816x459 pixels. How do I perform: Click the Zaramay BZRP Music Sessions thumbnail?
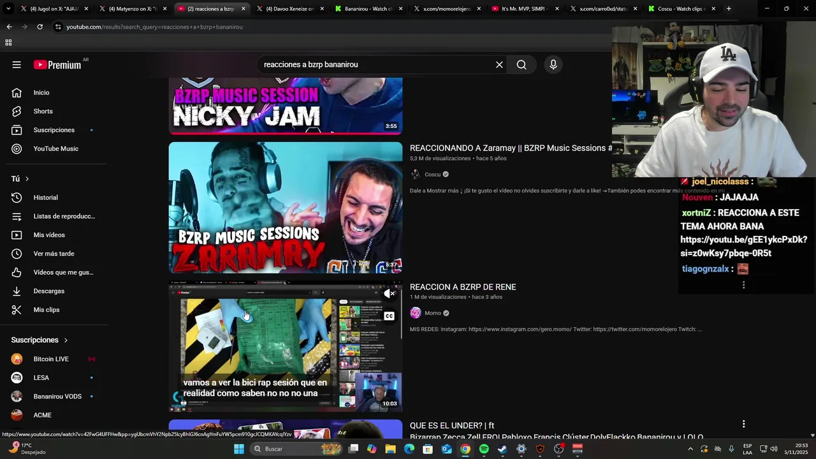[286, 208]
